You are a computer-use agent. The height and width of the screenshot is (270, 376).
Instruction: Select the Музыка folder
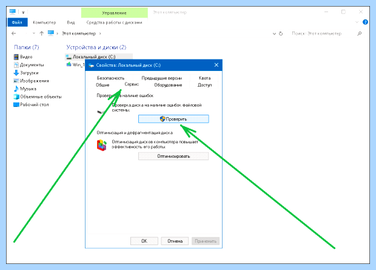25,89
